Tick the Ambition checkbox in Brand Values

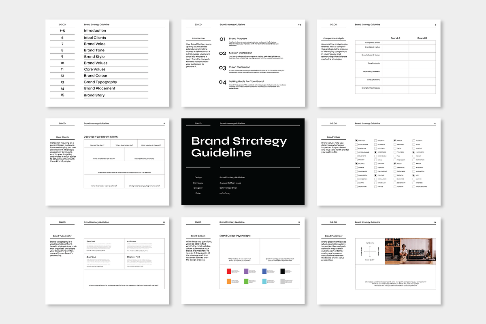point(356,141)
